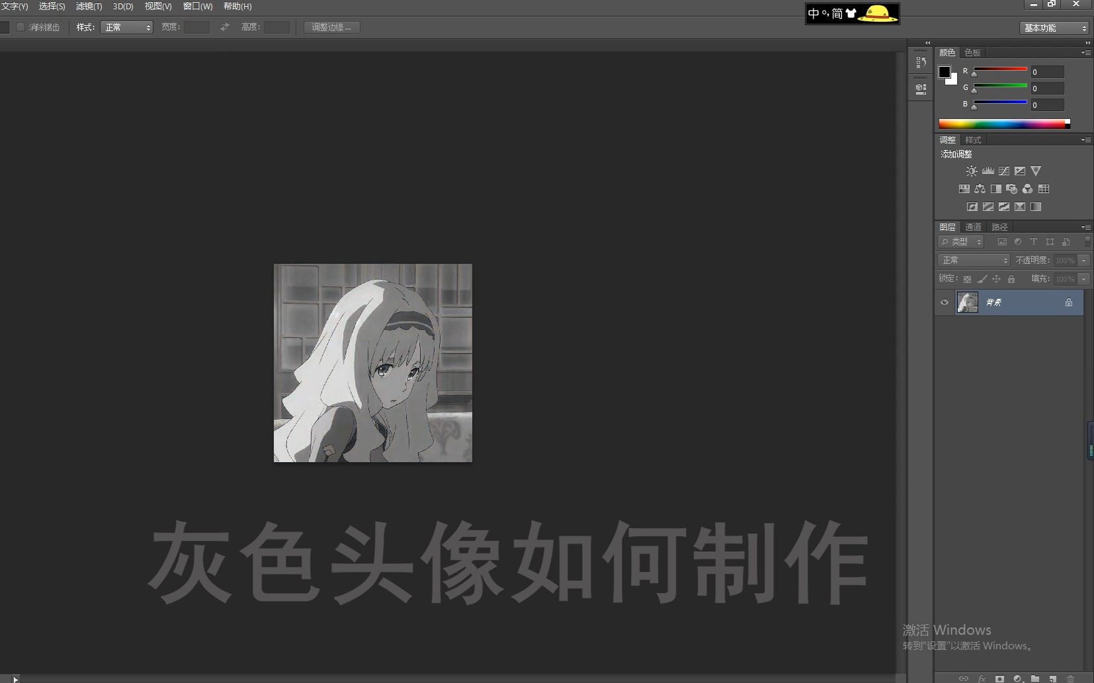Open the layer filter 类型 dropdown
The image size is (1094, 683).
pos(961,242)
